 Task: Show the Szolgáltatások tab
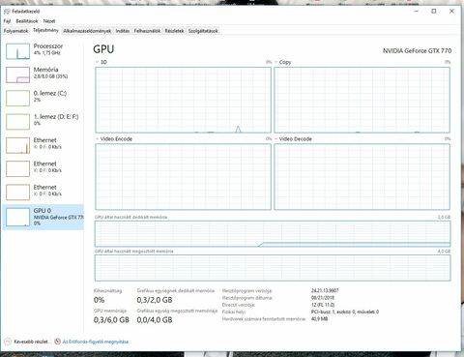coord(203,31)
